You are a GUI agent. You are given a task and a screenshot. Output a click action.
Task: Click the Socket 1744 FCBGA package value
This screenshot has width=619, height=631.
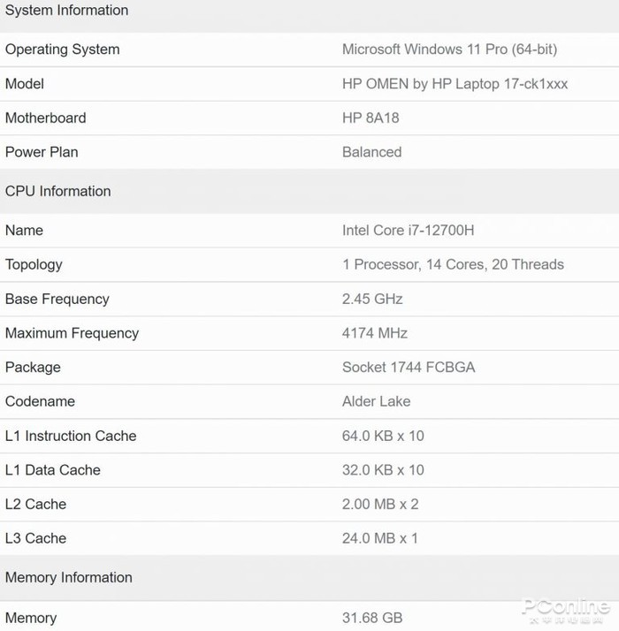[x=409, y=367]
